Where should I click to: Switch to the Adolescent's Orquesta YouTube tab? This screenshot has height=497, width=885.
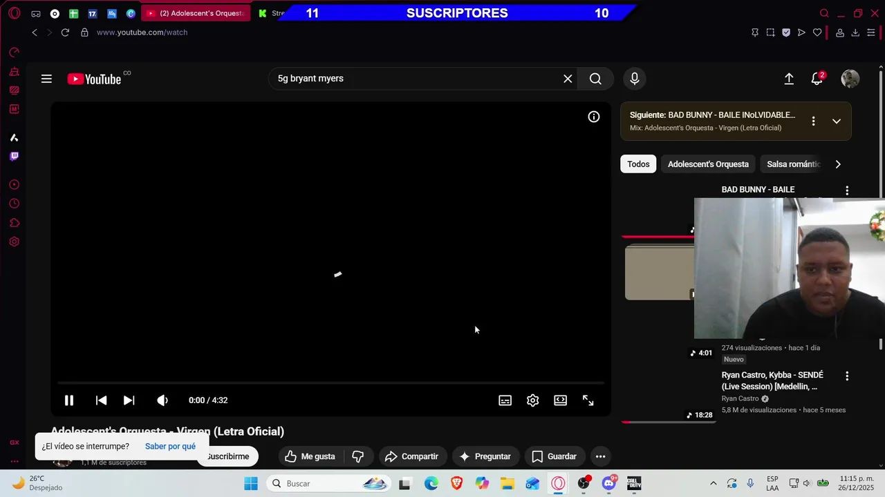(x=196, y=13)
